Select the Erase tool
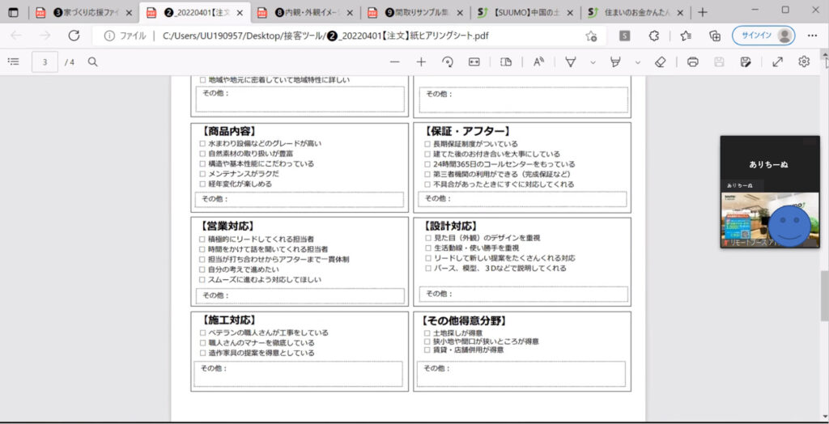 click(660, 61)
